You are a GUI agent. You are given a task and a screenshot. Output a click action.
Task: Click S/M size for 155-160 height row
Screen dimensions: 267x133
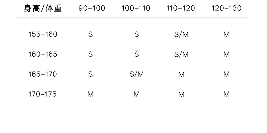(x=181, y=35)
